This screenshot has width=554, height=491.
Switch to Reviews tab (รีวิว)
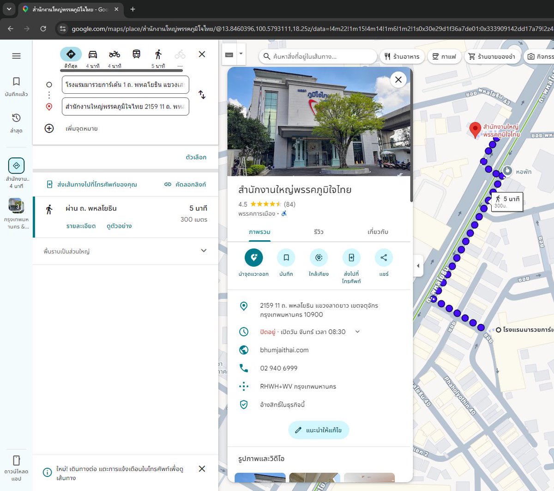(x=319, y=232)
